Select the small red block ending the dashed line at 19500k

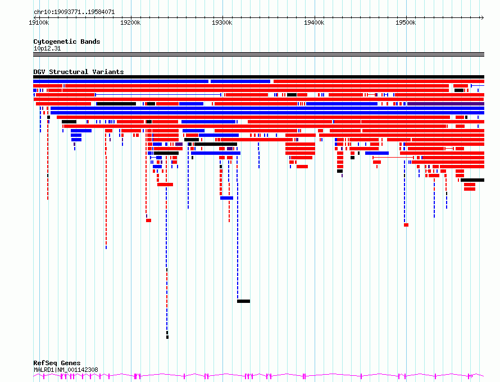click(x=406, y=225)
